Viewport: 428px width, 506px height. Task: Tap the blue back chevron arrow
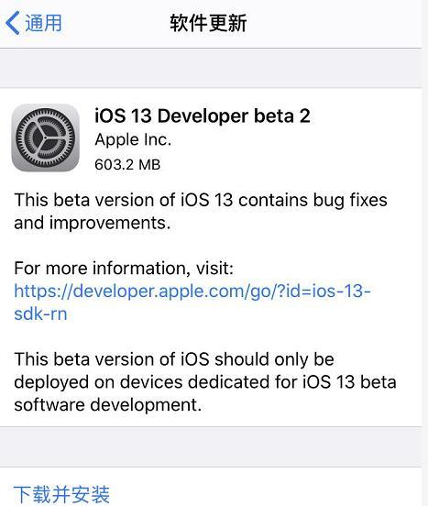12,23
